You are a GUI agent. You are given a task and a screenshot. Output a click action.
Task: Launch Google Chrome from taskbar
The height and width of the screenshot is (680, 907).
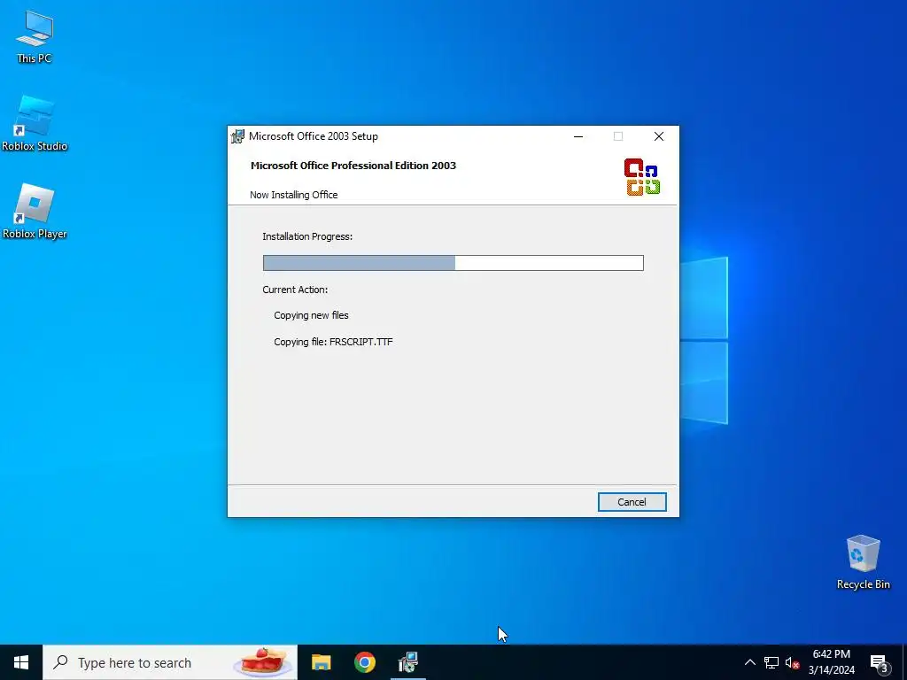point(364,662)
